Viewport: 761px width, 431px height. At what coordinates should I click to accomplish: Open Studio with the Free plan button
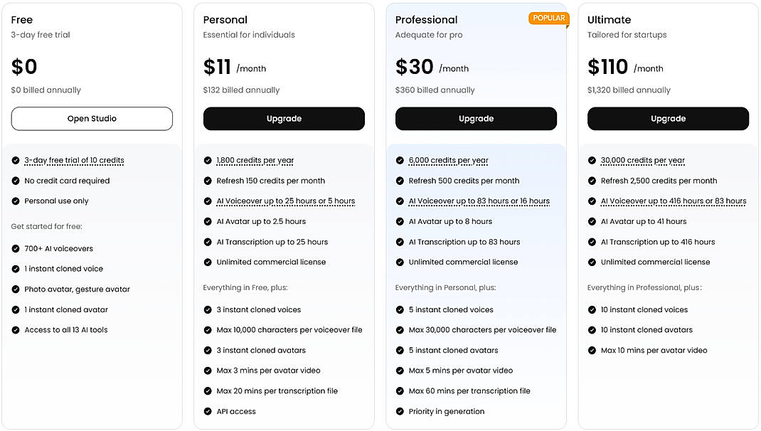92,118
